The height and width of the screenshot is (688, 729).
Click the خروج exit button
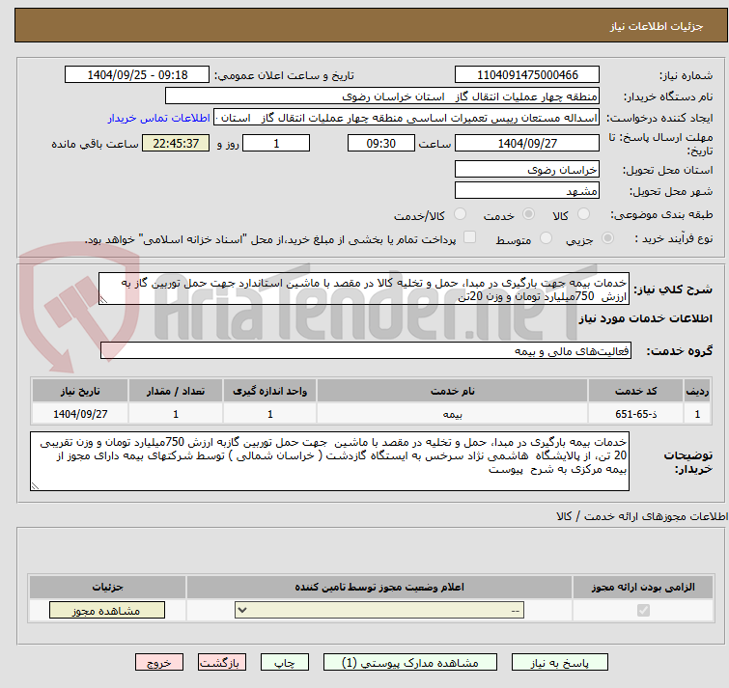(x=159, y=663)
